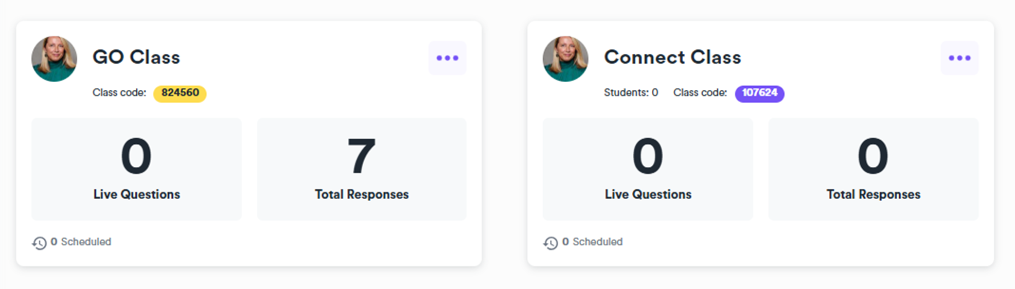Click "Class code:" label in GO Class
Image resolution: width=1015 pixels, height=289 pixels.
pyautogui.click(x=119, y=93)
